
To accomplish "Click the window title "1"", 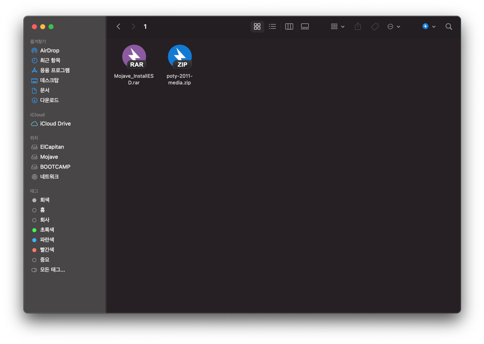I will pos(145,27).
